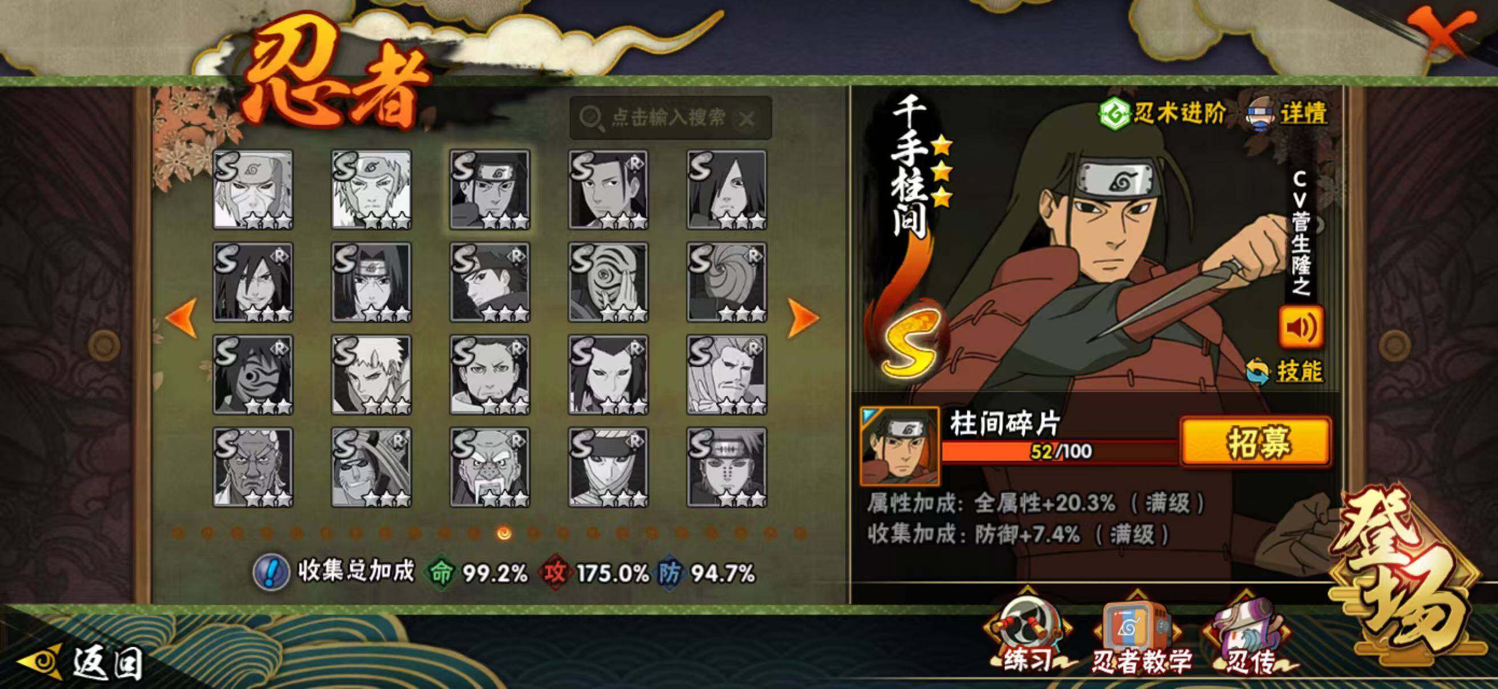Go to the previous ninja page arrow
1498x689 pixels.
(x=182, y=318)
